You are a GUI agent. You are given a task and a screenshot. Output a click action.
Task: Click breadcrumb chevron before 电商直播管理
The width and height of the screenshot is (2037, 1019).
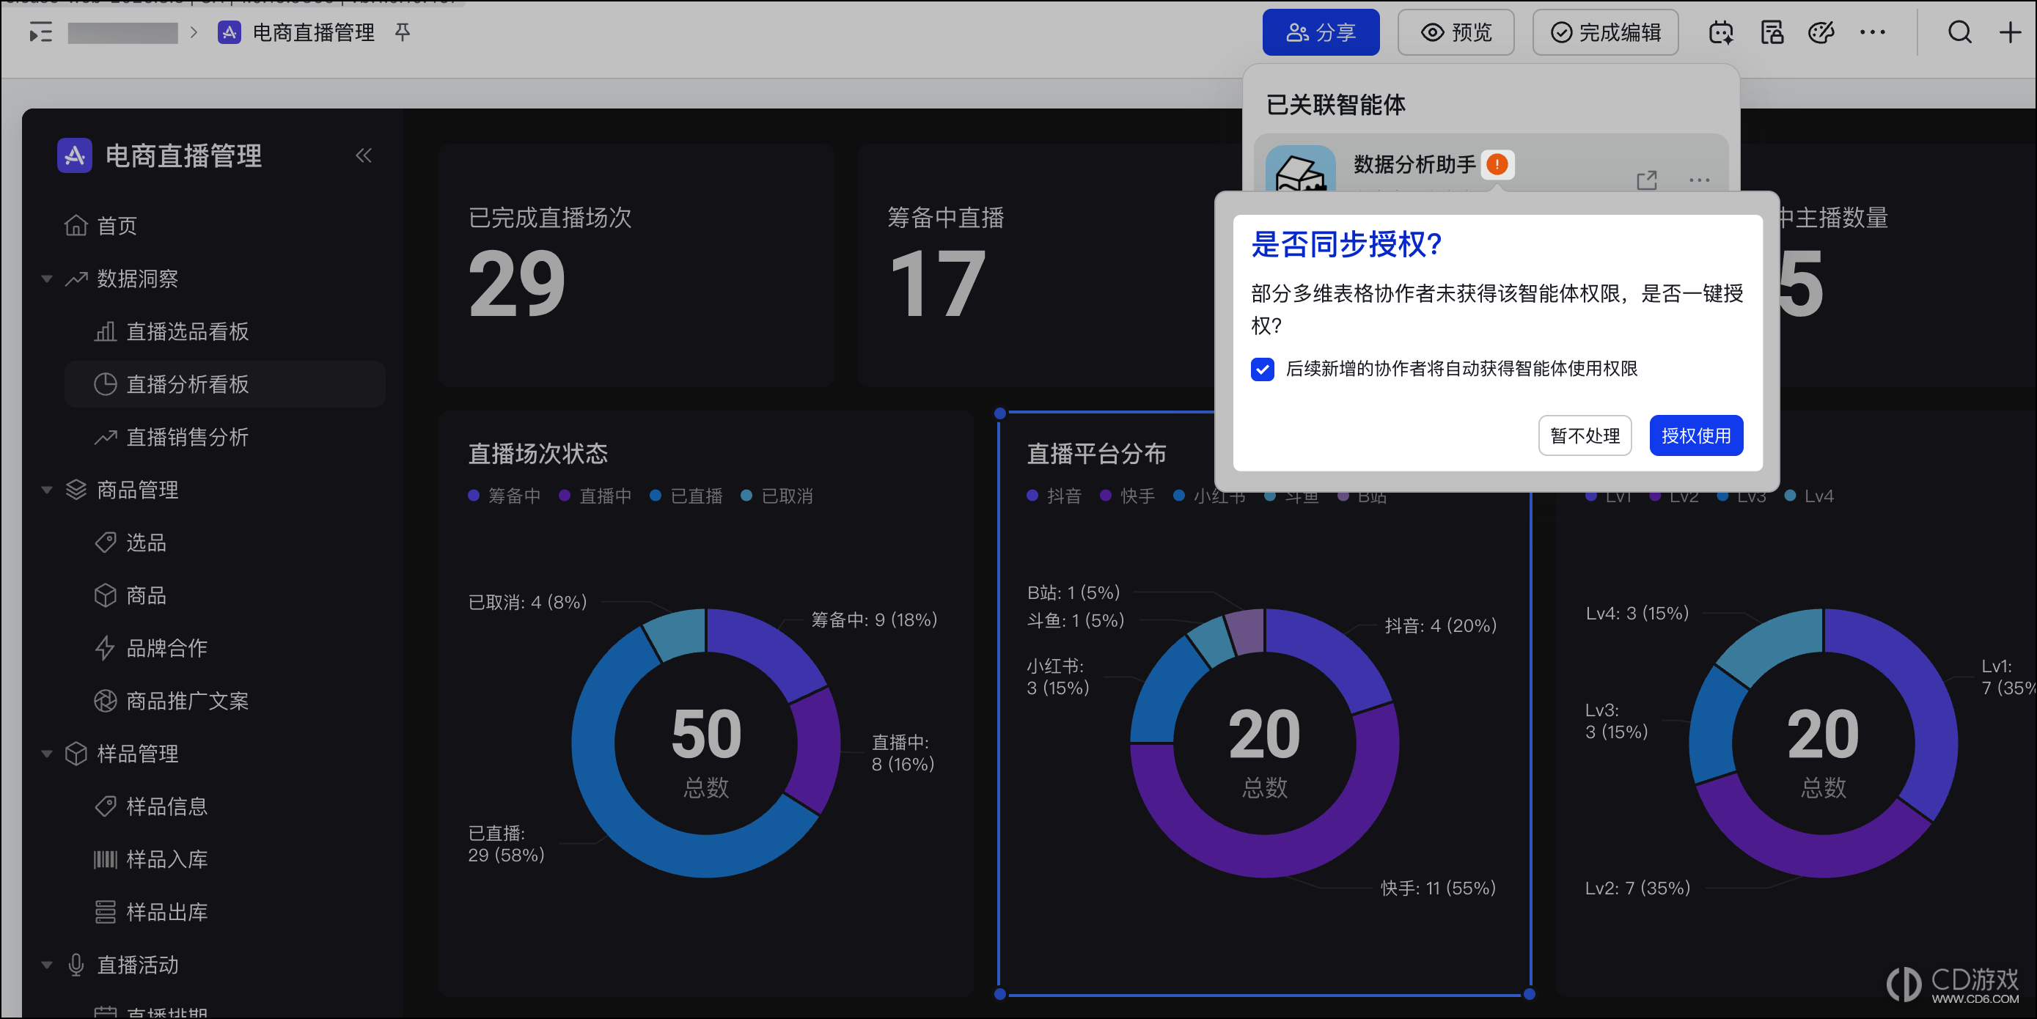194,32
